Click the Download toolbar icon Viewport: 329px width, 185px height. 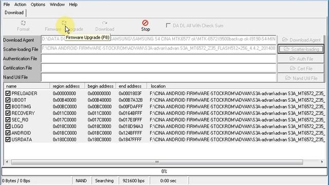click(x=104, y=23)
